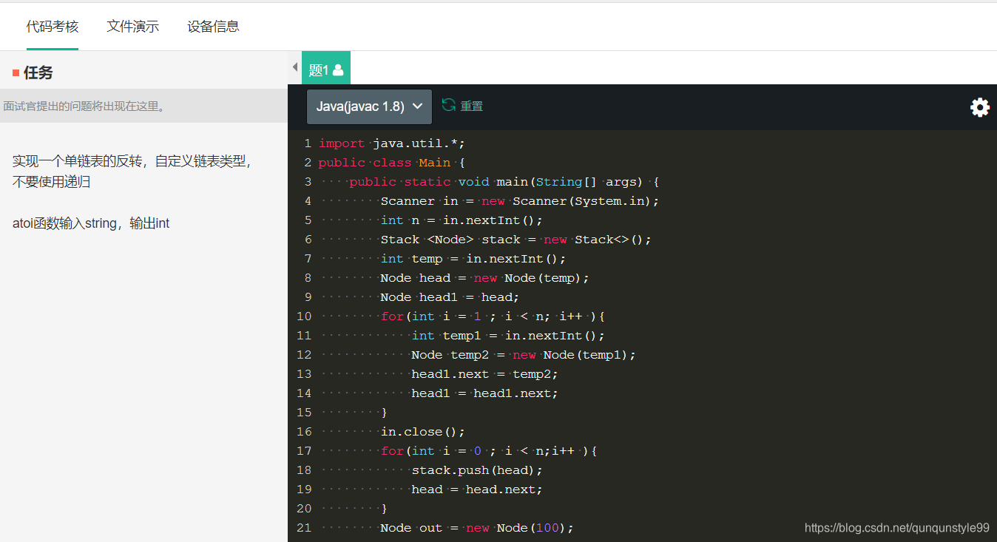Click line Node head1 = head;
This screenshot has height=542, width=997.
tap(450, 297)
